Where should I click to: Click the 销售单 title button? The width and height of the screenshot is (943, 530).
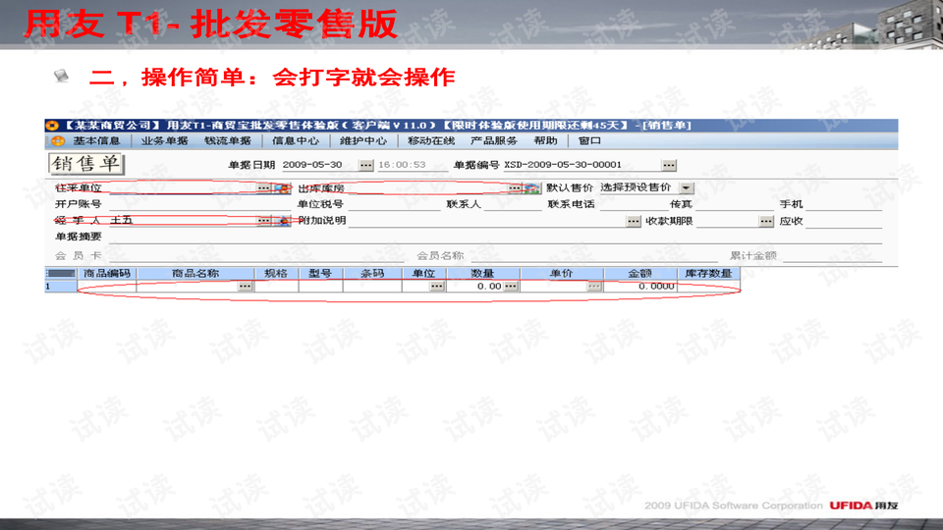(x=86, y=164)
